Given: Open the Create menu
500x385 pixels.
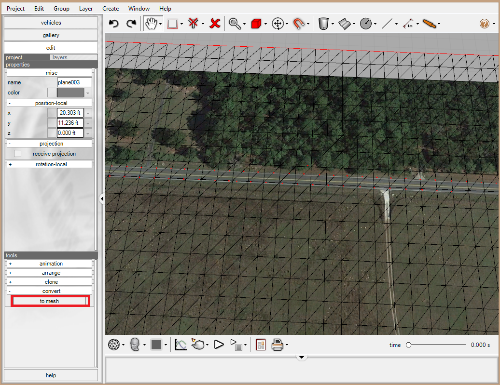Looking at the screenshot, I should 111,9.
